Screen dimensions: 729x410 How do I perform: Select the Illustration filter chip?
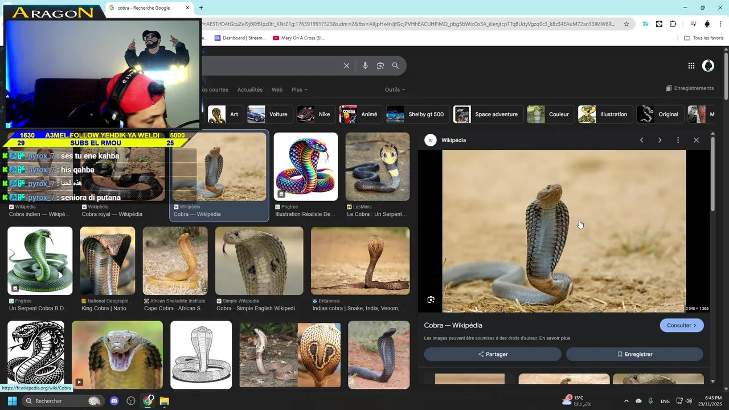click(x=605, y=114)
